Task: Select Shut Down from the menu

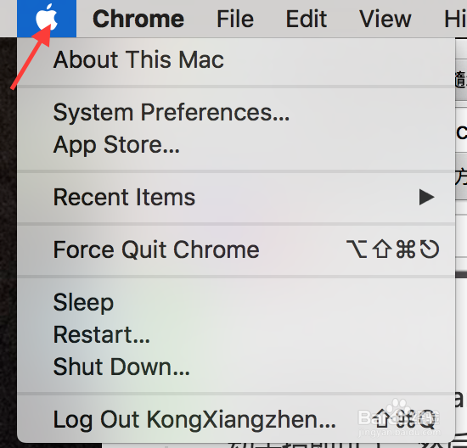Action: [236, 367]
